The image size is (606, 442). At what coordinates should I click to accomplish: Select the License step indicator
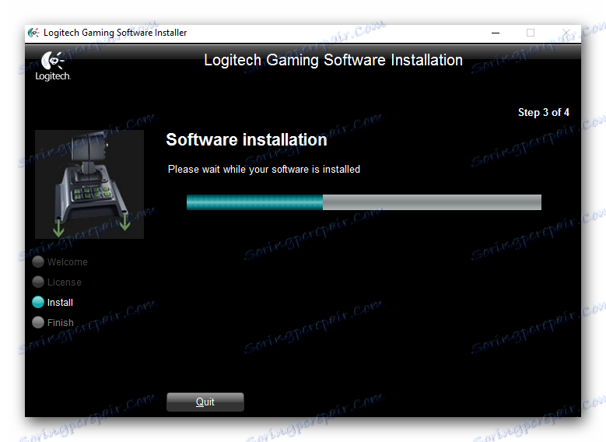57,282
